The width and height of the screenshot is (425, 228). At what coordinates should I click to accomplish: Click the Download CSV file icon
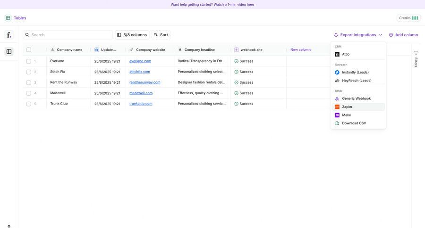tap(337, 123)
